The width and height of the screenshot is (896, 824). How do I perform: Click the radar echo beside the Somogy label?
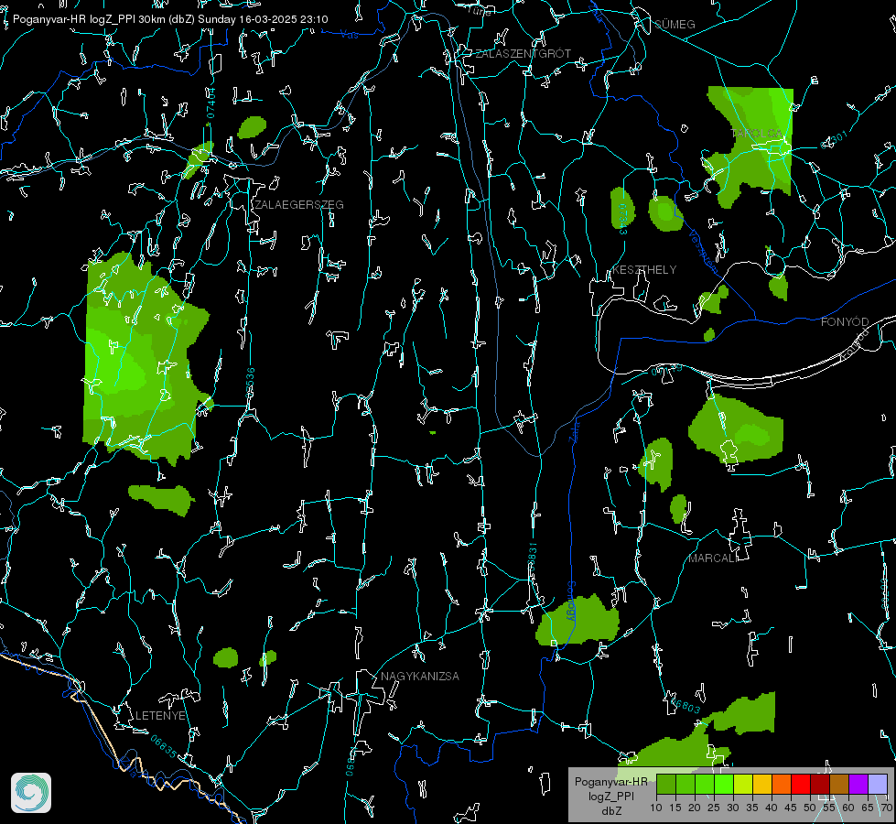[578, 623]
